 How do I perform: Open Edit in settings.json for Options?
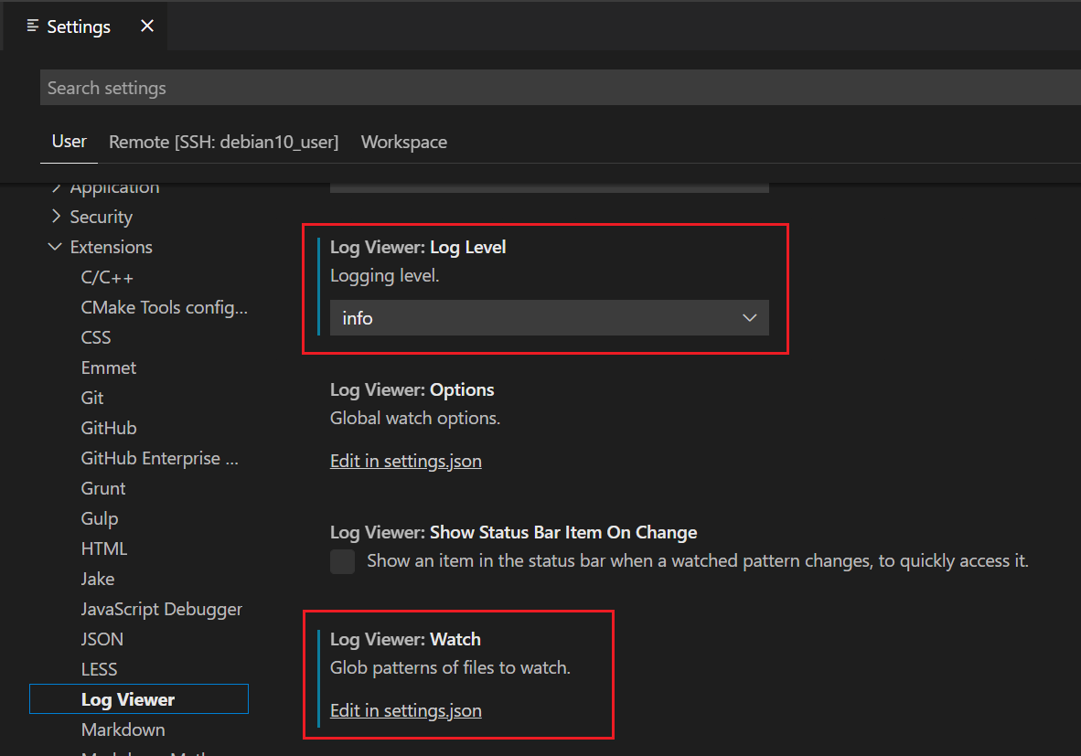[405, 461]
